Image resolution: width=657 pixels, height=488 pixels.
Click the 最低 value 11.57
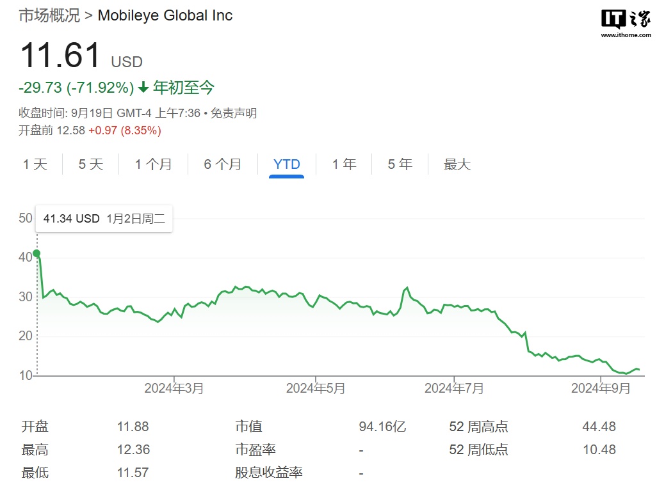[x=133, y=473]
